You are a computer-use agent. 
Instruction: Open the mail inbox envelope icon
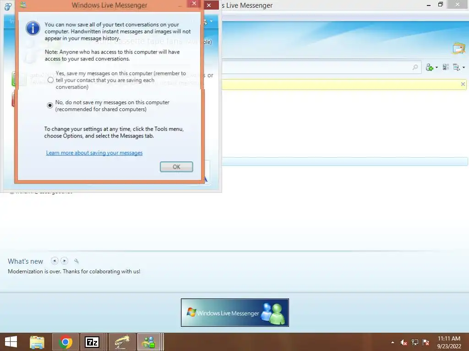click(x=459, y=48)
